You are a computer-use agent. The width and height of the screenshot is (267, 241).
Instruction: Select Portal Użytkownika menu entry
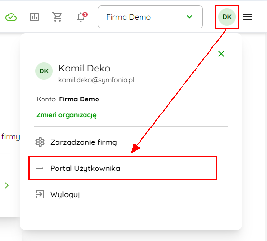click(x=123, y=168)
